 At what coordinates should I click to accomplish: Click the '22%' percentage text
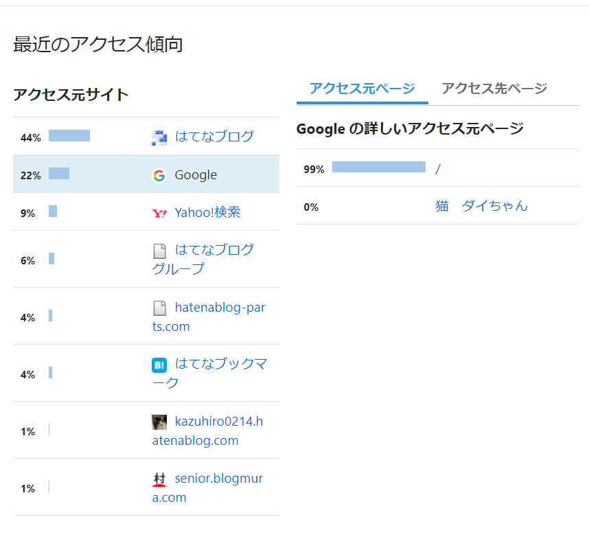(x=31, y=176)
